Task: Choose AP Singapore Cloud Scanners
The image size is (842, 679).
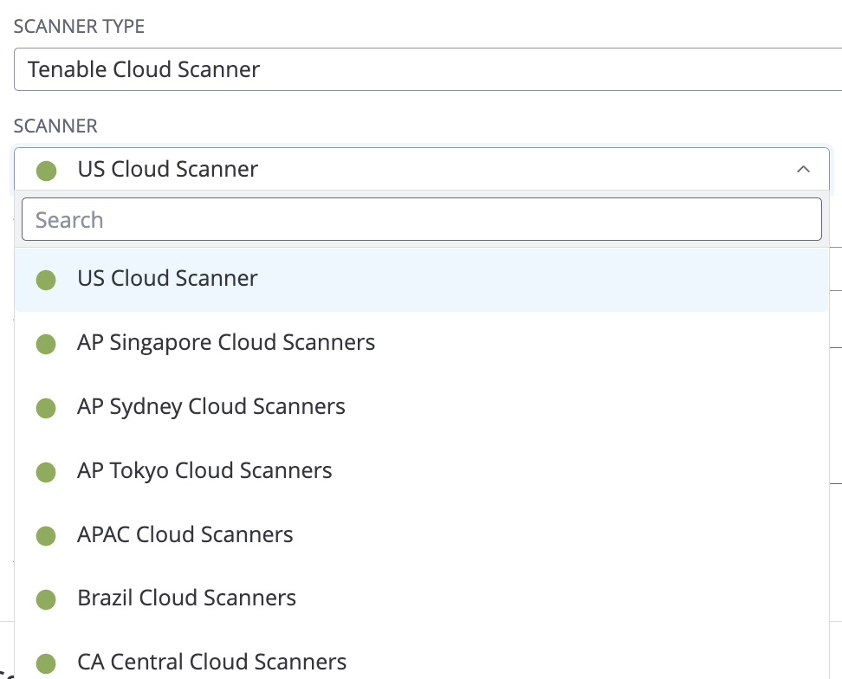Action: [x=422, y=343]
